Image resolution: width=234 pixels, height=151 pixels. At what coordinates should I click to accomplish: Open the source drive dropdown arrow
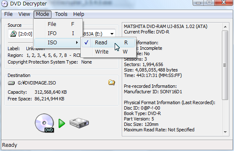(x=112, y=34)
